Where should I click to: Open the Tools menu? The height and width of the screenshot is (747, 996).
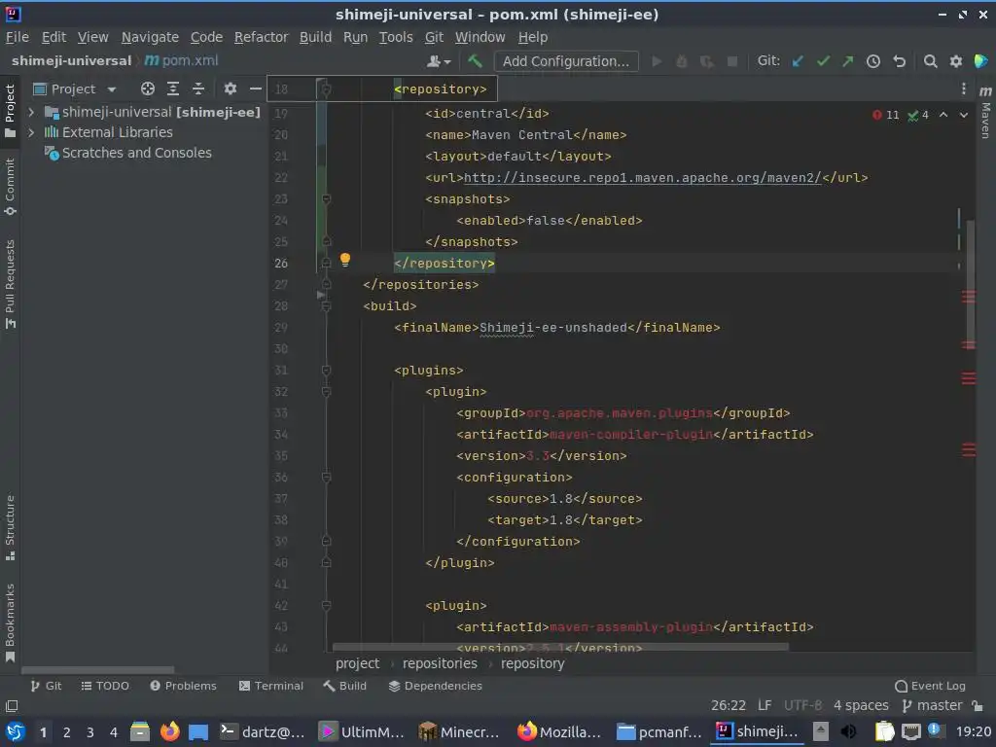(x=396, y=38)
